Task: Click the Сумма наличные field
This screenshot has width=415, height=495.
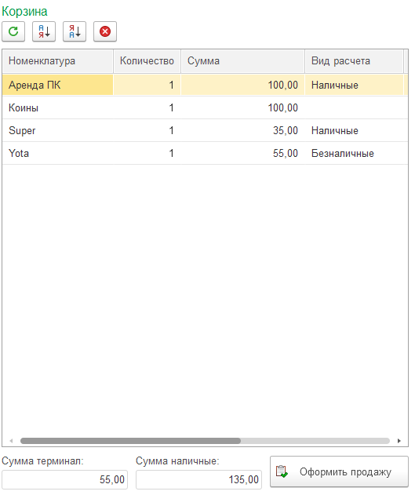Action: [x=198, y=480]
